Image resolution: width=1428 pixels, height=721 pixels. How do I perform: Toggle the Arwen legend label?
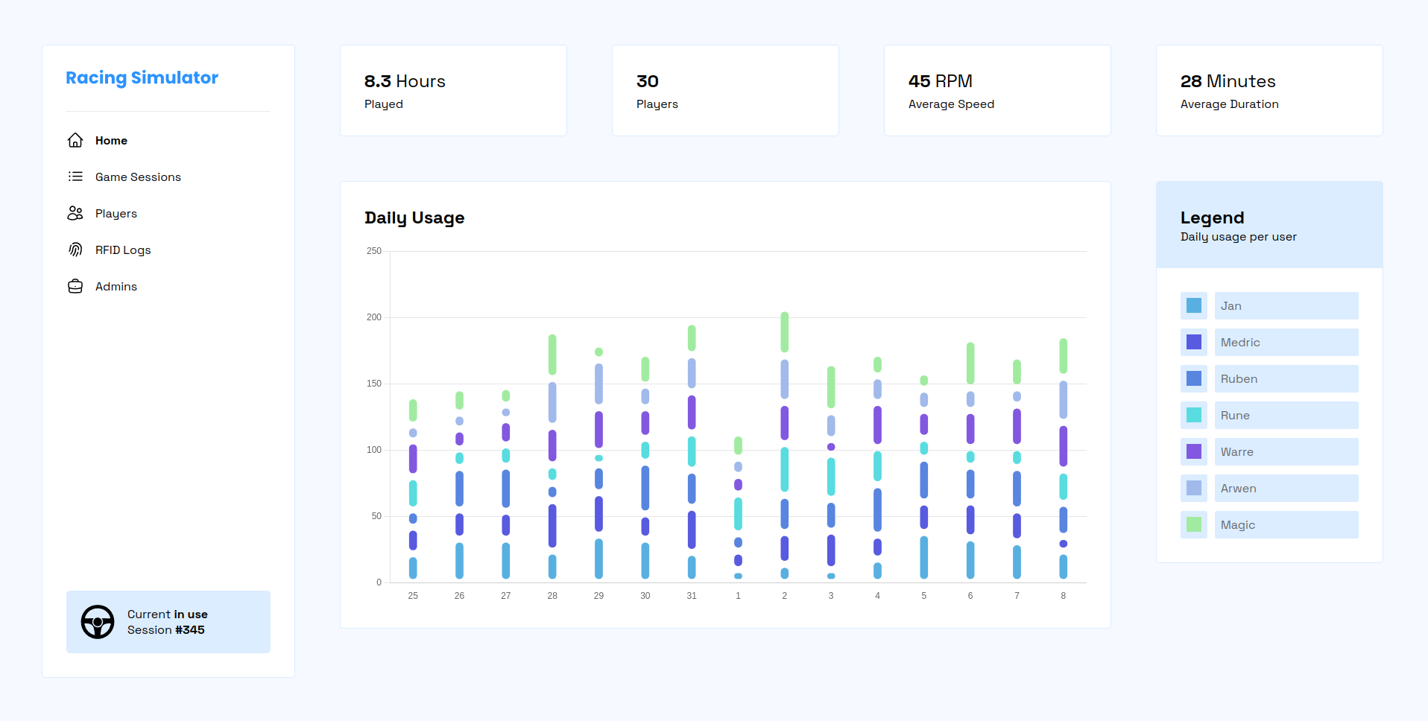point(1286,488)
